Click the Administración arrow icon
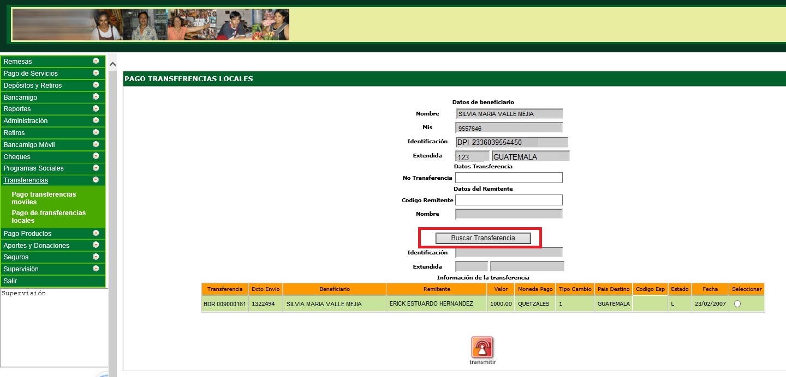Screen dimensions: 786x377 [96, 120]
